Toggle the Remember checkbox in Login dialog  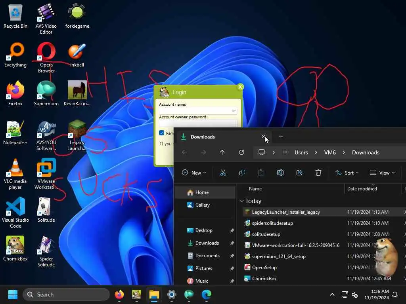(162, 133)
